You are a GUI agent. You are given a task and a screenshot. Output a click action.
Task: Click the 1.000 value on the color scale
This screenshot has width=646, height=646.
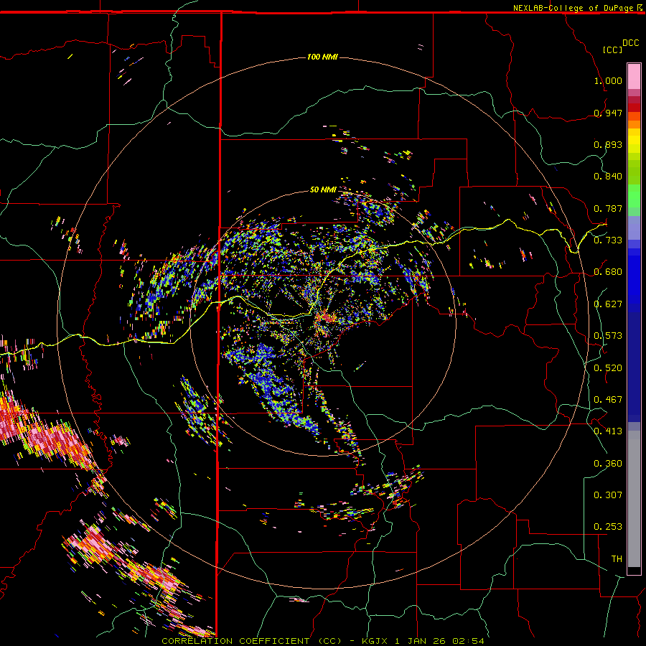point(608,80)
